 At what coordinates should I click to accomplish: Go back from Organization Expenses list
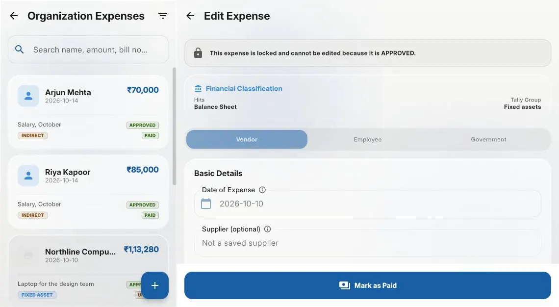[14, 16]
